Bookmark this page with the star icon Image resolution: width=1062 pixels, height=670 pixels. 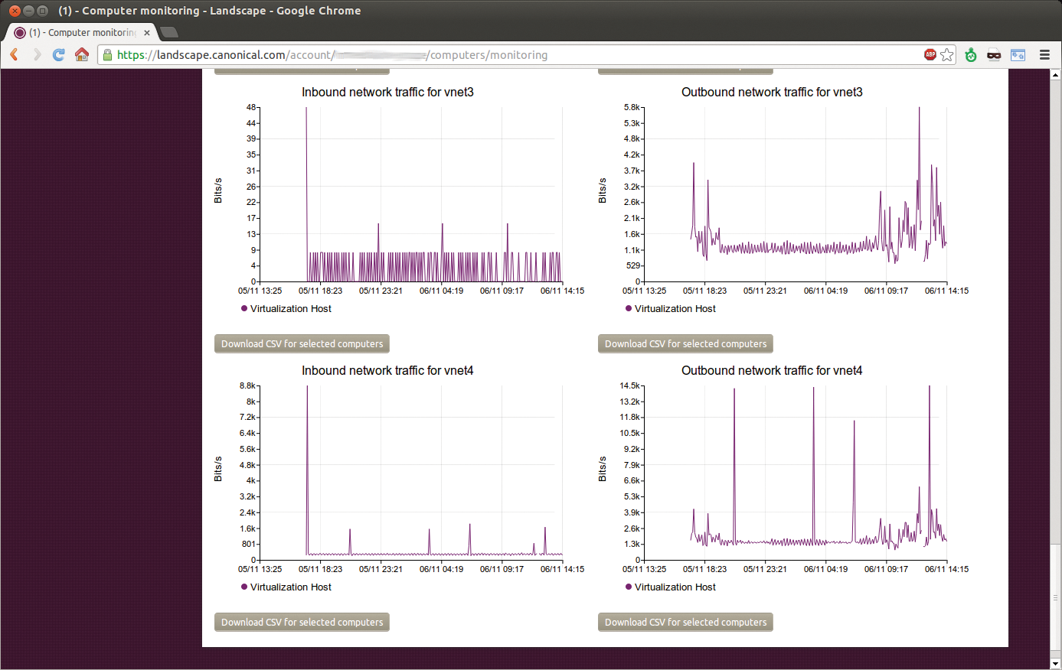[948, 54]
